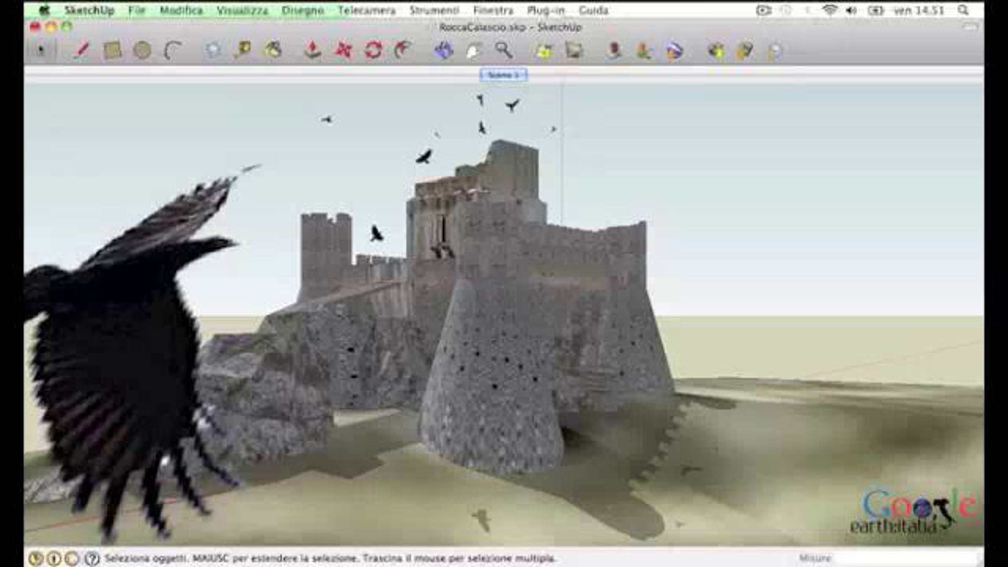
Task: Choose the Paint Bucket tool
Action: (x=273, y=50)
